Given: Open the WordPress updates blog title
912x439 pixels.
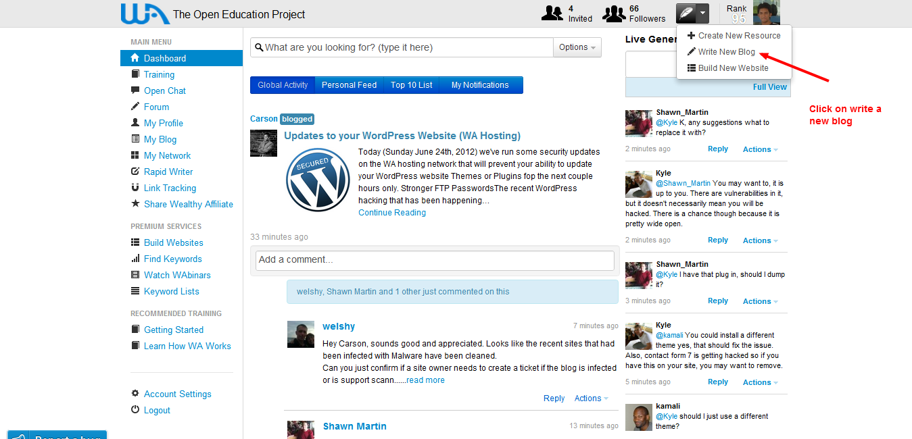Looking at the screenshot, I should pos(402,136).
